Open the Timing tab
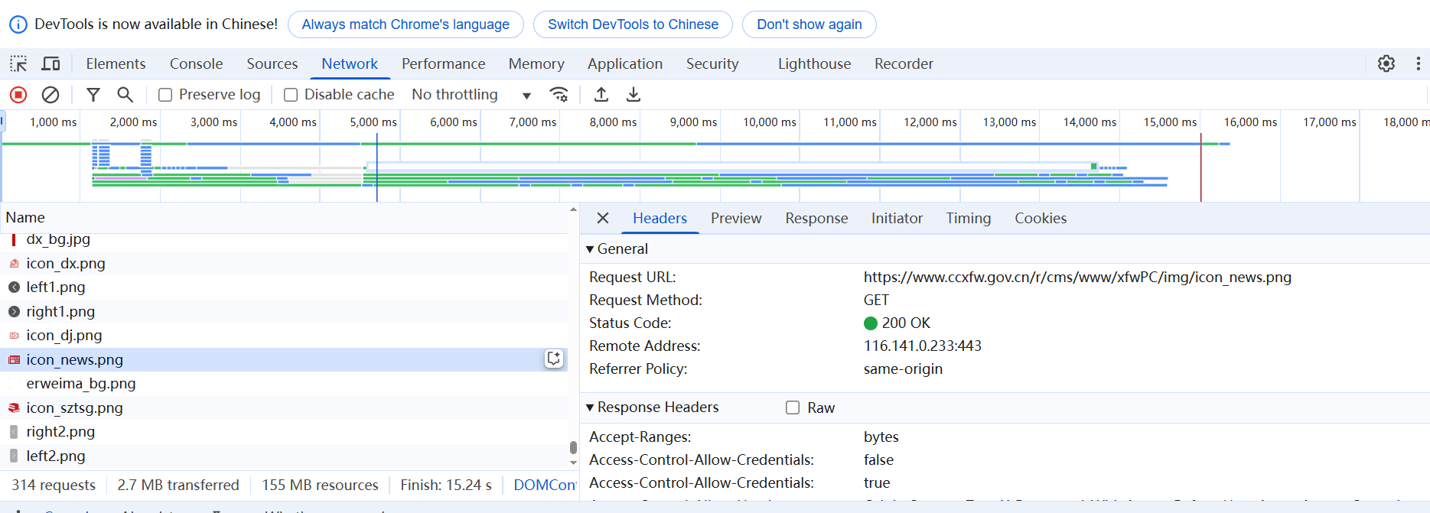This screenshot has height=513, width=1430. tap(968, 219)
